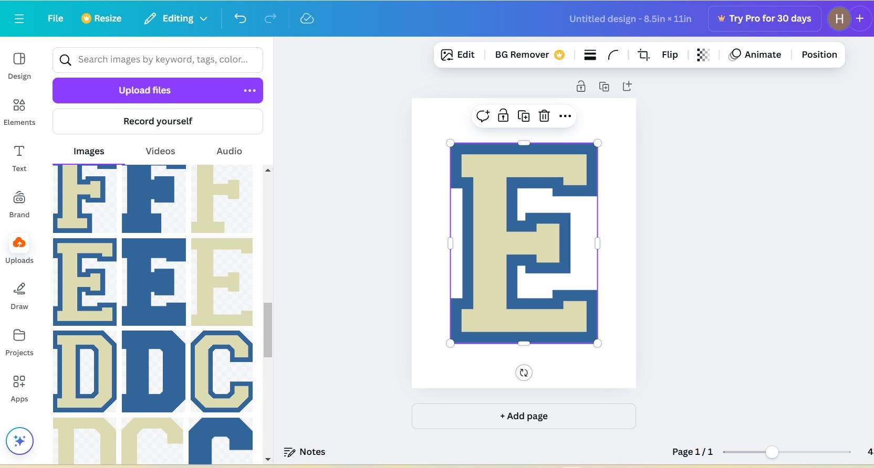Undo the last action
874x468 pixels.
click(x=240, y=18)
